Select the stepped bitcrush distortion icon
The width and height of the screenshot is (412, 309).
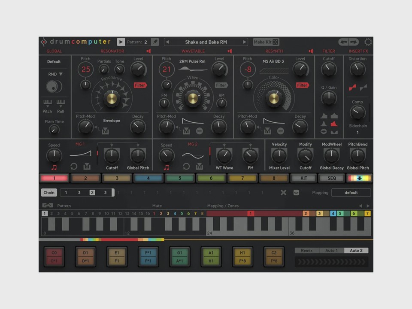pos(364,88)
